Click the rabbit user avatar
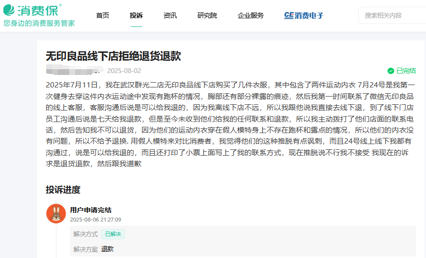The width and height of the screenshot is (426, 258). pyautogui.click(x=56, y=213)
